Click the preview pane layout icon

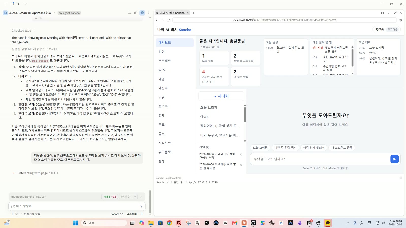tap(382, 13)
